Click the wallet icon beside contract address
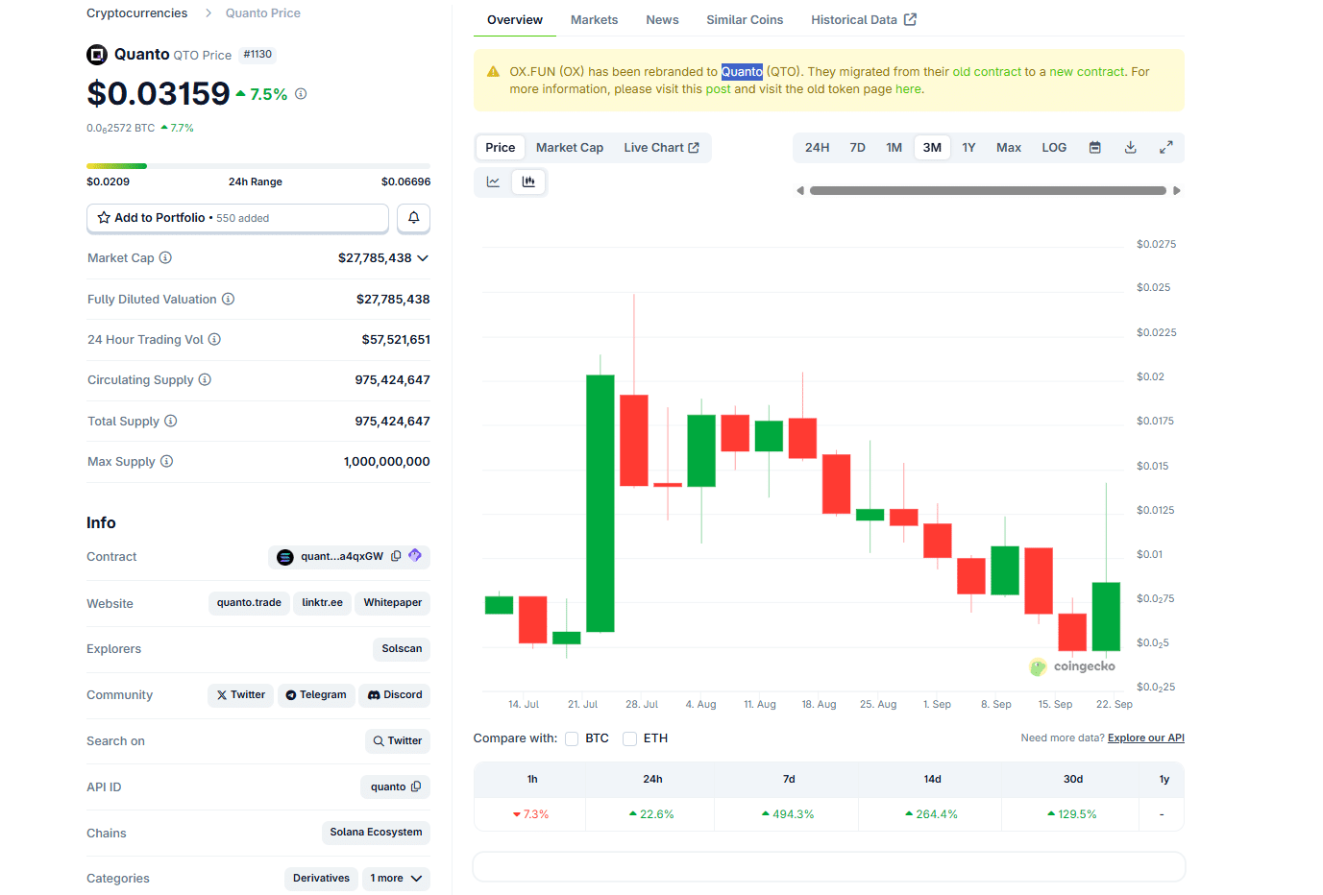The image size is (1323, 895). pos(415,556)
